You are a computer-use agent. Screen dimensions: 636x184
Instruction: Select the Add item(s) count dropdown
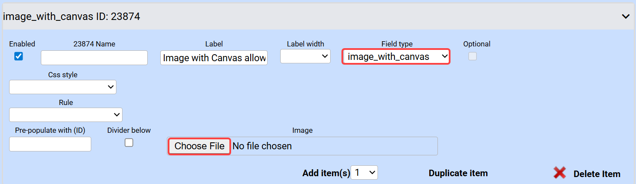[364, 173]
